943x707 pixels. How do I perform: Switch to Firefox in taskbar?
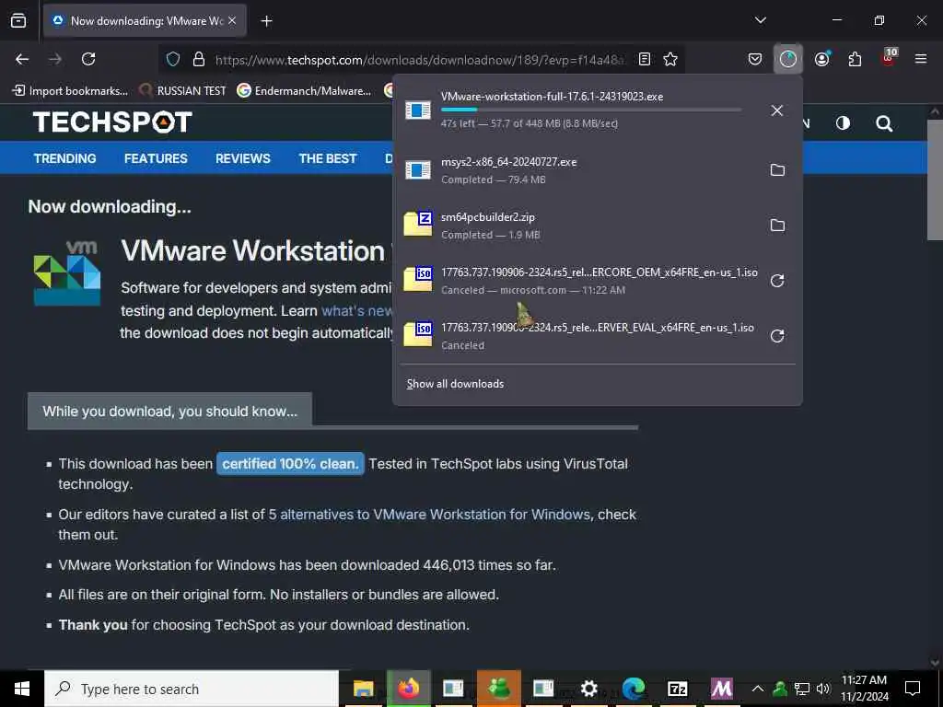click(408, 689)
